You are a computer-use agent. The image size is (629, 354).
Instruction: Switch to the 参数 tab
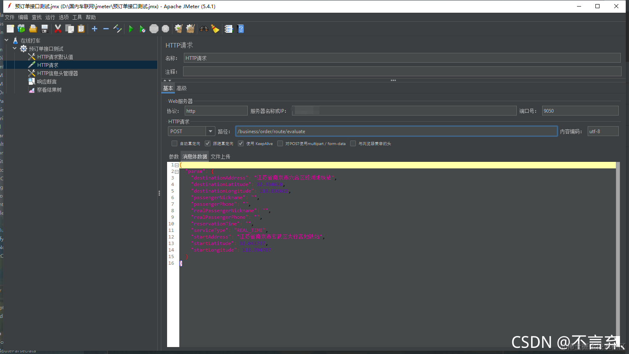(174, 157)
